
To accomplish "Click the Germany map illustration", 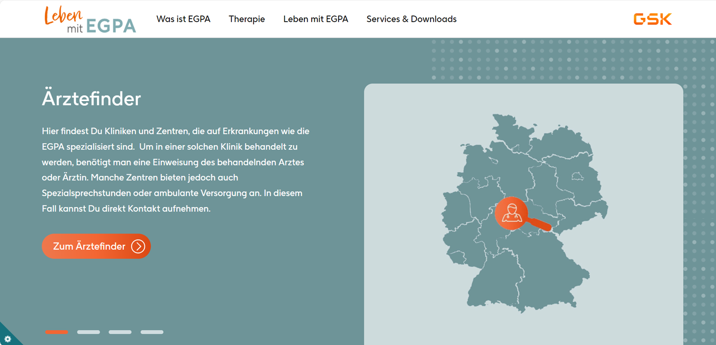I will [x=525, y=213].
